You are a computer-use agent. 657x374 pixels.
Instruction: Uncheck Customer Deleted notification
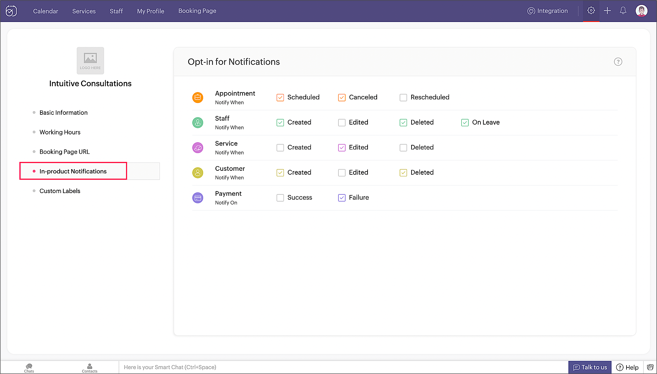click(x=403, y=173)
